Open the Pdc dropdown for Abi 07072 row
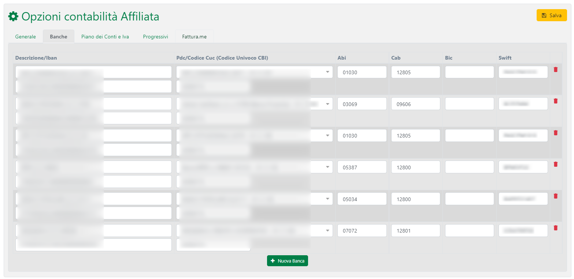This screenshot has height=279, width=574. 327,231
